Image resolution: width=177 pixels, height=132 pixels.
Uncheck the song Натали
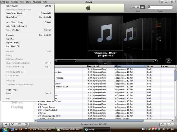click(39, 104)
